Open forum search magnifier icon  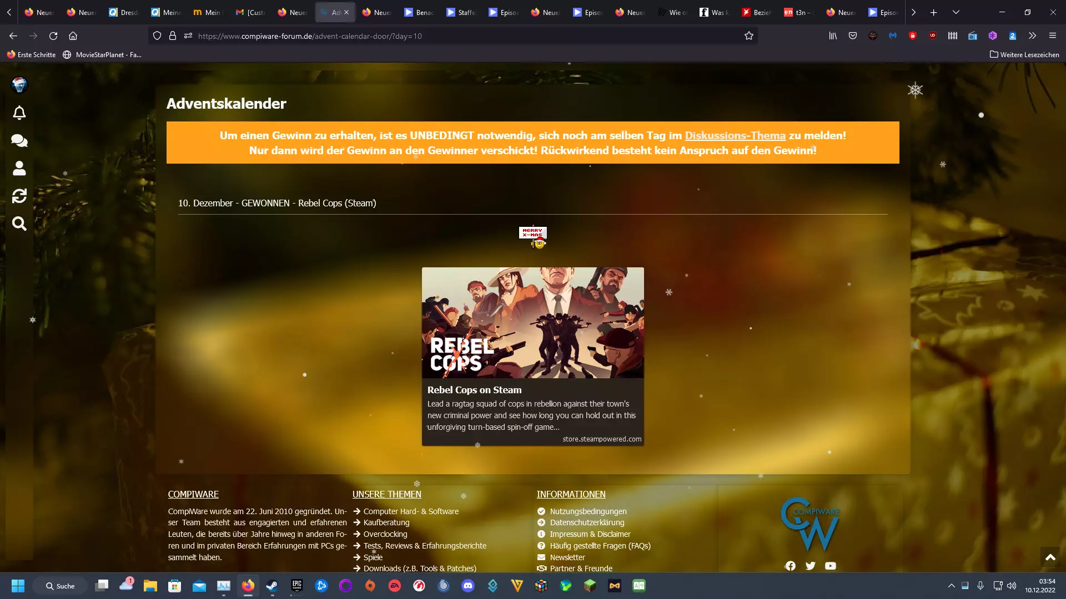(19, 224)
